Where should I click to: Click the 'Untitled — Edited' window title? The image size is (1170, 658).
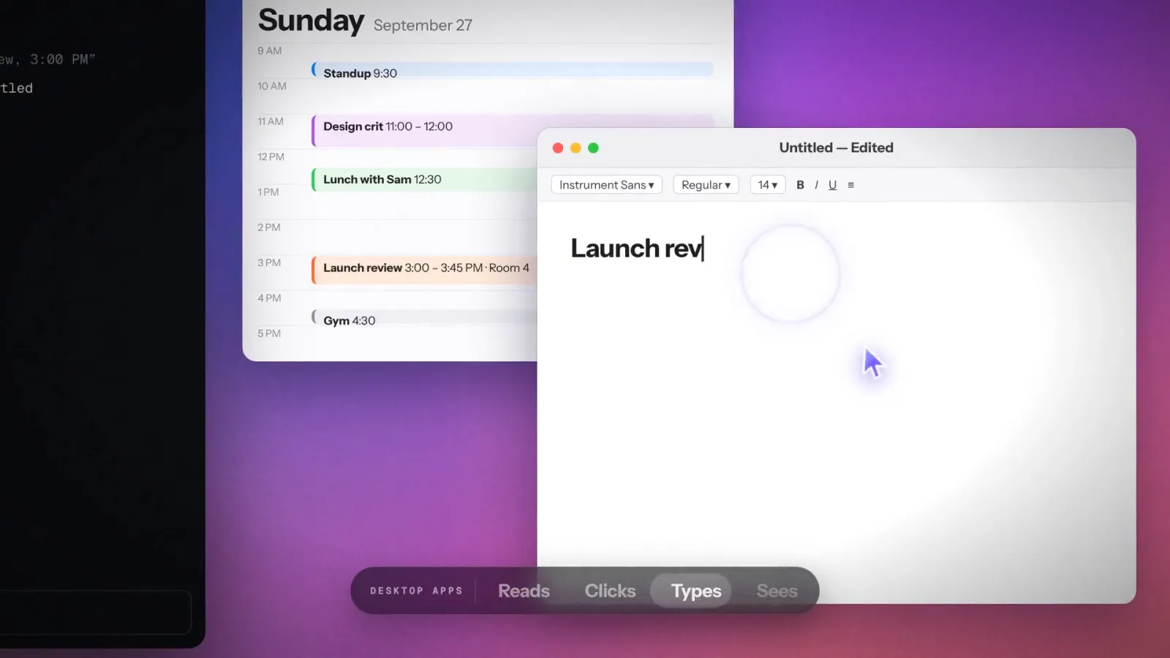pos(836,148)
